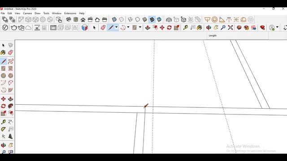Select Push/Pull in top toolbar
The image size is (287, 161).
pos(148,28)
